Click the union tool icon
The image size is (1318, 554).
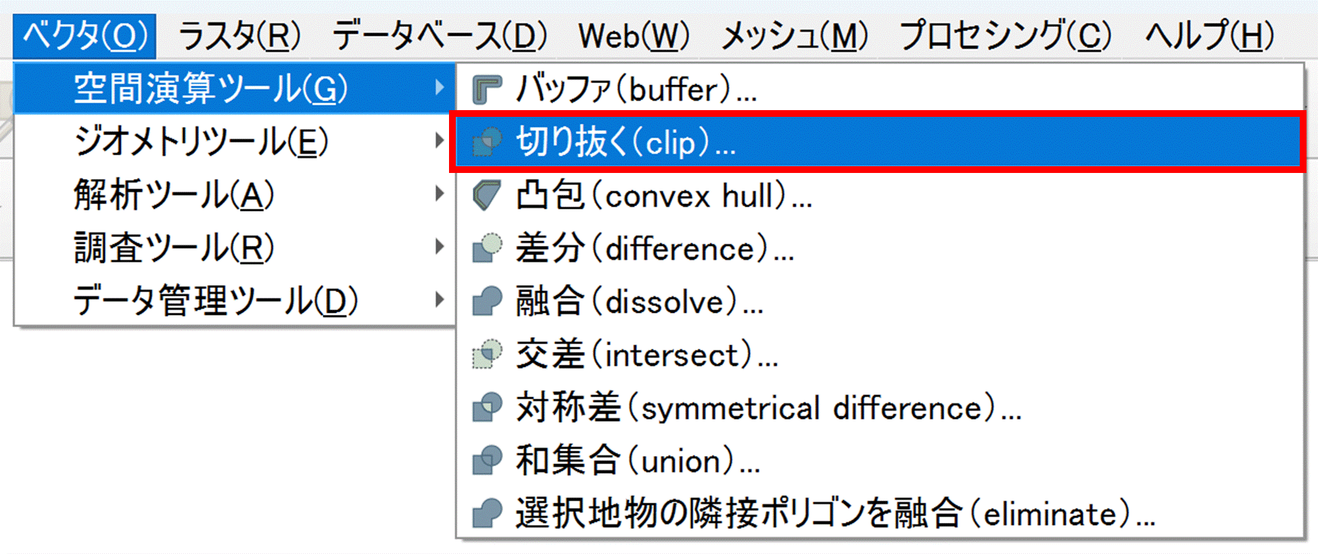[x=487, y=460]
